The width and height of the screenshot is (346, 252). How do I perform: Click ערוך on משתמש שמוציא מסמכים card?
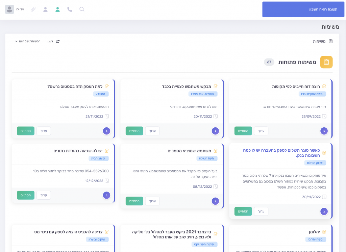pyautogui.click(x=152, y=201)
